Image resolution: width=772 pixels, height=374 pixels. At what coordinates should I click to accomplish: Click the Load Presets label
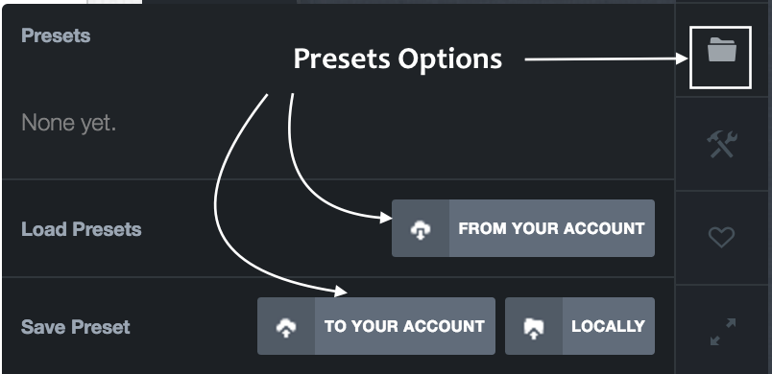(x=82, y=229)
